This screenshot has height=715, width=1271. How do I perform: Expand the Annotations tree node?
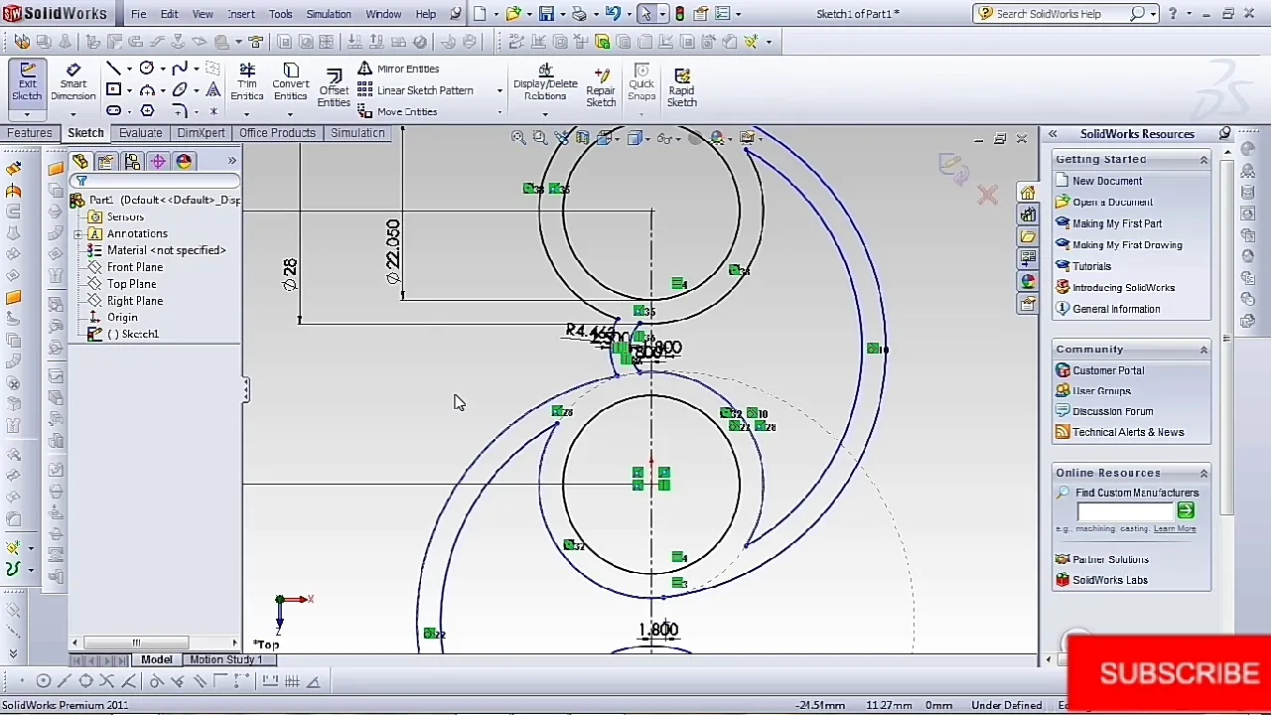78,233
